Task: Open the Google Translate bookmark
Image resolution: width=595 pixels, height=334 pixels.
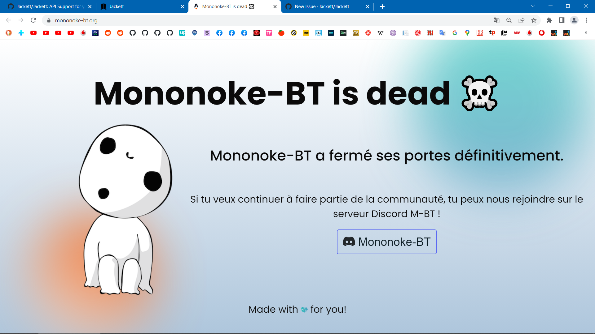Action: 442,33
